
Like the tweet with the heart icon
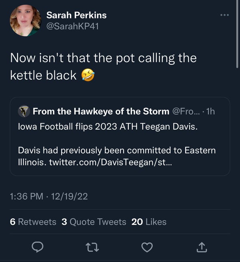click(x=147, y=248)
